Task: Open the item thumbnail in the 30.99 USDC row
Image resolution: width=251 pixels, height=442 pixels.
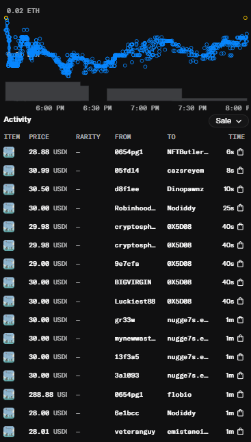Action: [x=9, y=171]
